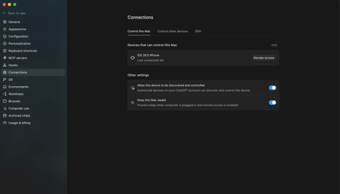The image size is (340, 194).
Task: Click Add to authorize a device
Action: pyautogui.click(x=274, y=45)
